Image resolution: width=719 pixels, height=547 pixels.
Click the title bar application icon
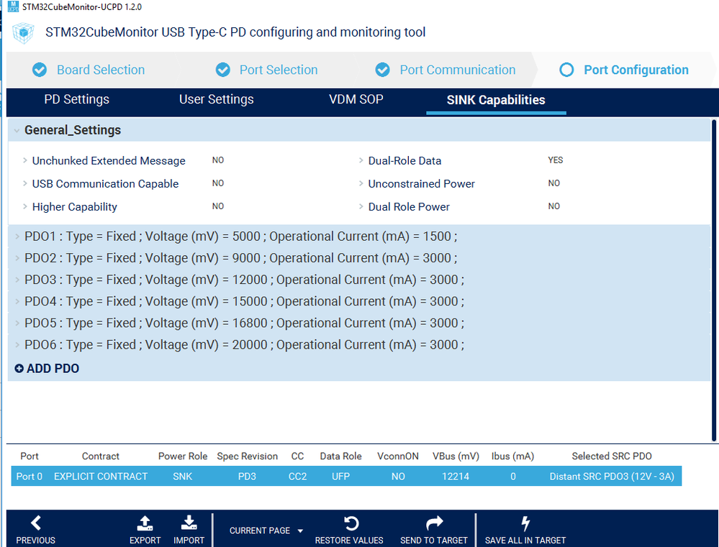pos(13,6)
